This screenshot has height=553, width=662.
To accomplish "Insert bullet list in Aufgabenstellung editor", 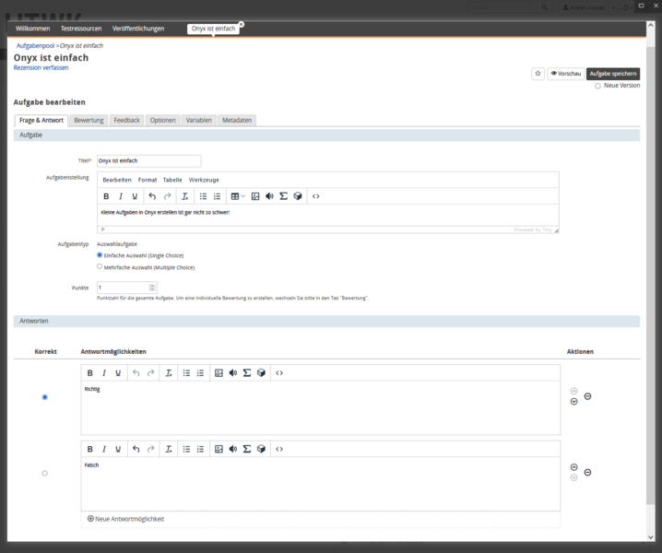I will click(203, 196).
